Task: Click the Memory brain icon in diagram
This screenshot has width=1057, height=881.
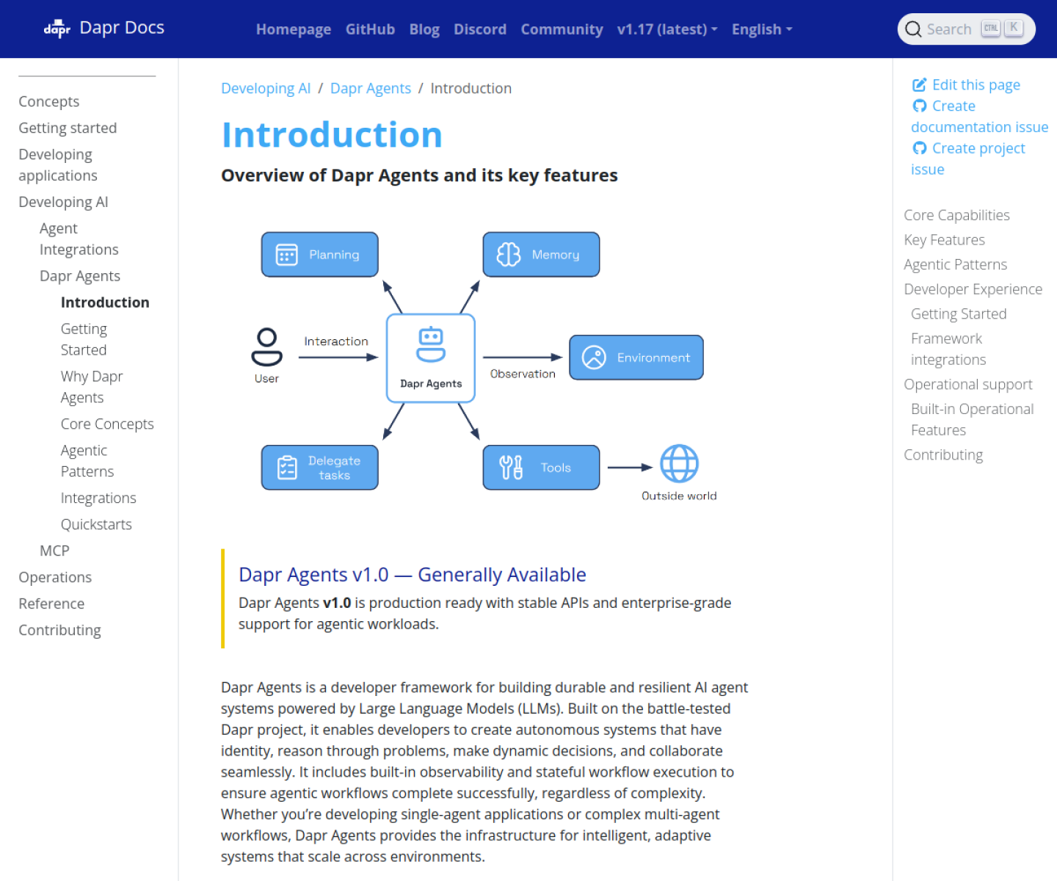Action: point(509,255)
